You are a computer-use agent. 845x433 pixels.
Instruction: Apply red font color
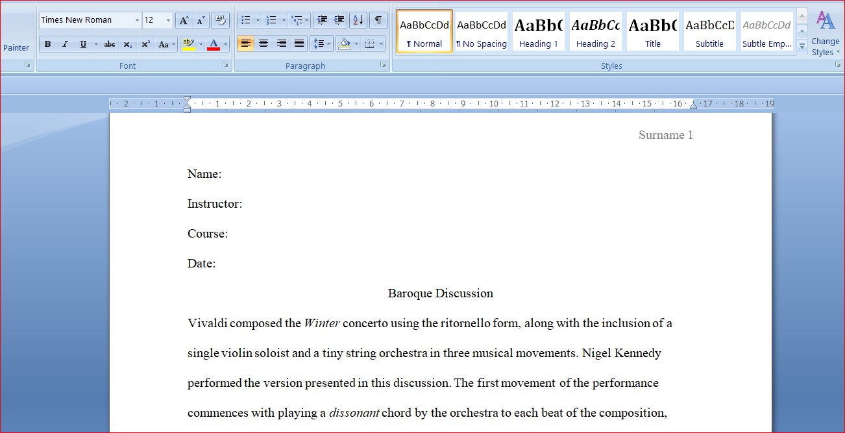click(214, 44)
